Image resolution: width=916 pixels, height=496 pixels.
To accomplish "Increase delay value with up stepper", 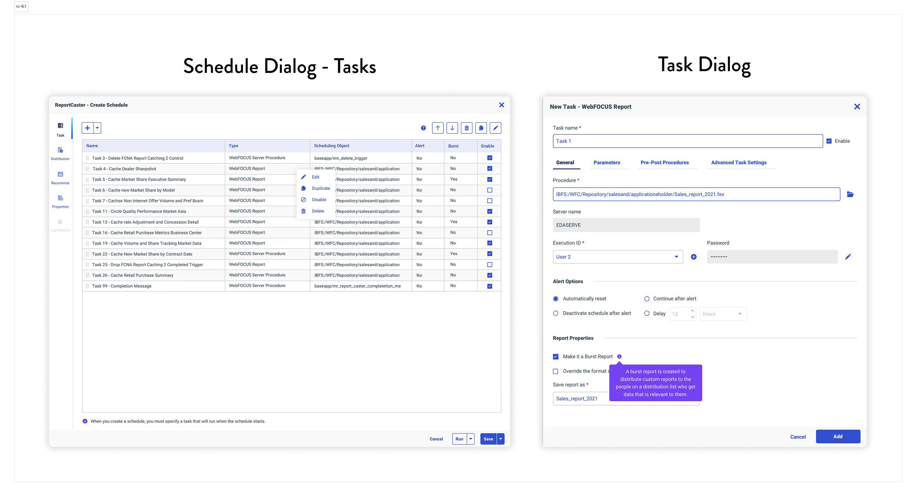I will pos(692,311).
